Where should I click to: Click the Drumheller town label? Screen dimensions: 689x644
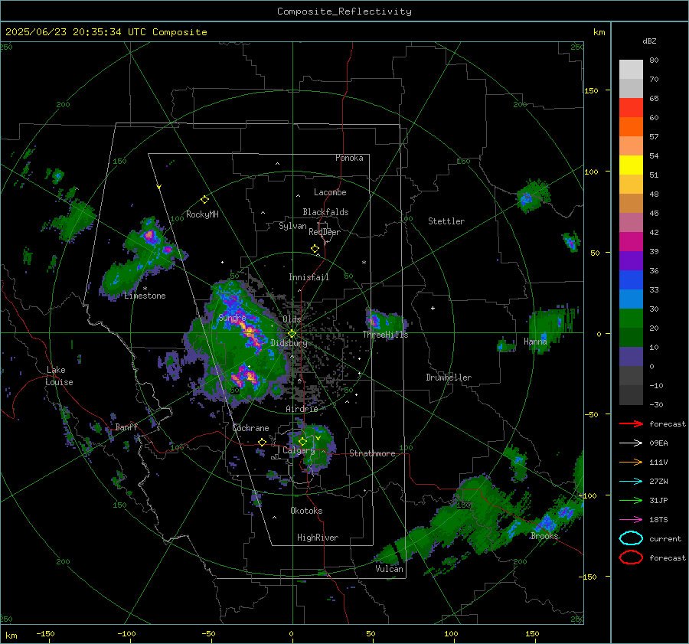coord(449,378)
